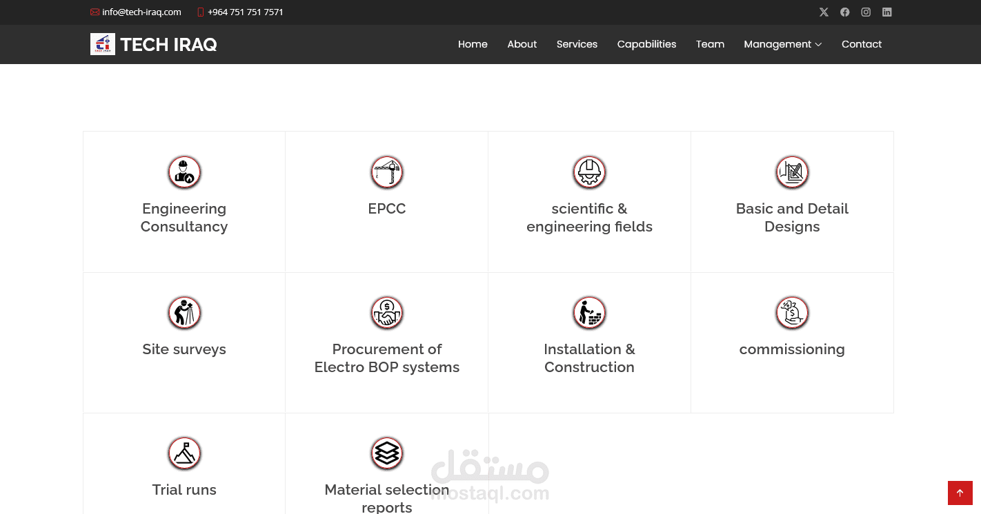Click the Material selection layers icon
Screen dimensions: 981x514
tap(387, 453)
